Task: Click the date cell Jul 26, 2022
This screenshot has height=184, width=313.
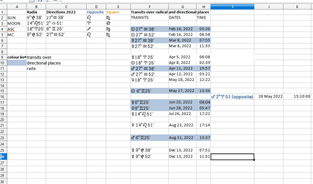Action: click(x=182, y=113)
